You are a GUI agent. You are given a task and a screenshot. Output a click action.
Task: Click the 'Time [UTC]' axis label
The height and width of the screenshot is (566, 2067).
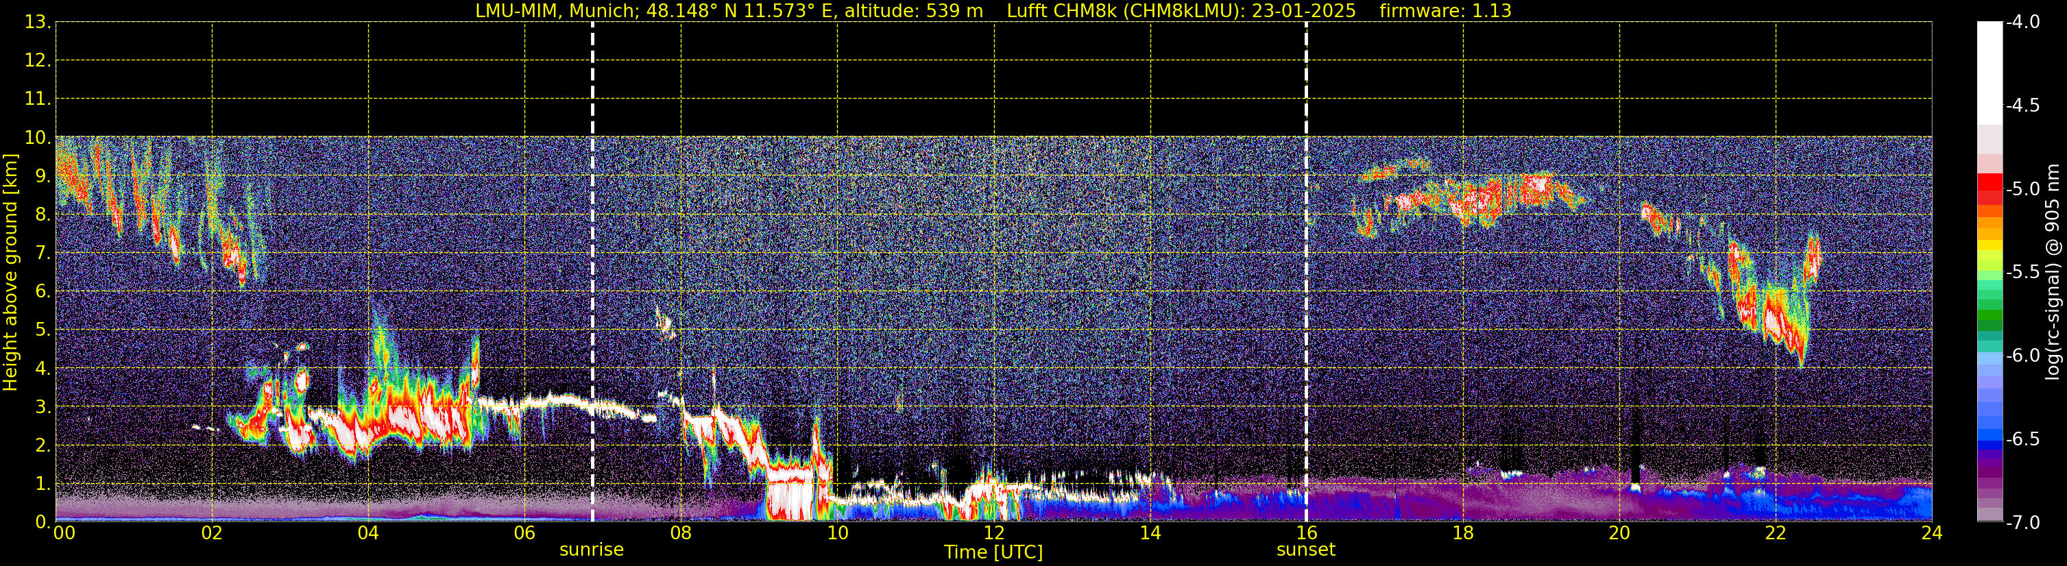tap(993, 552)
